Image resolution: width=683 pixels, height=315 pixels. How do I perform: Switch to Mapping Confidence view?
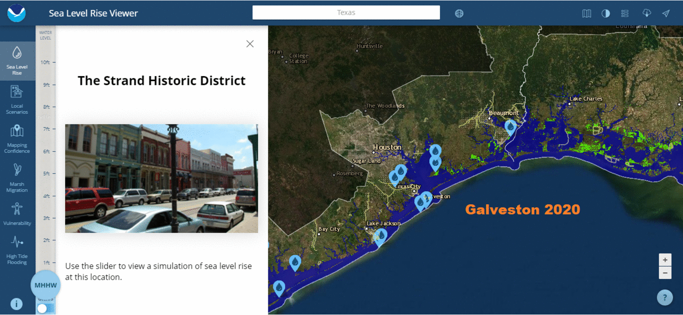pyautogui.click(x=17, y=139)
